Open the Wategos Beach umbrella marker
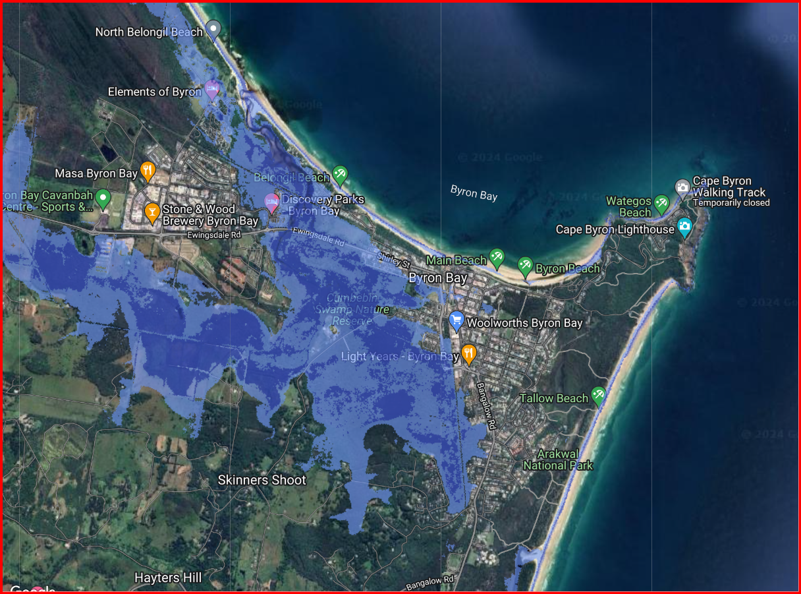 point(661,204)
